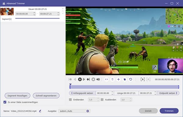The height and width of the screenshot is (117, 183).
Task: Stop video playback
Action: [93, 79]
